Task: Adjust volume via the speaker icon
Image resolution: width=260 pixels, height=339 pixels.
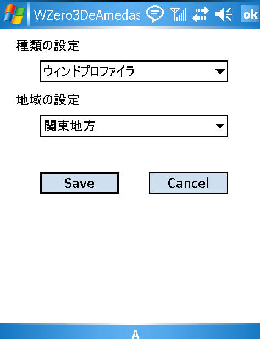Action: click(224, 14)
